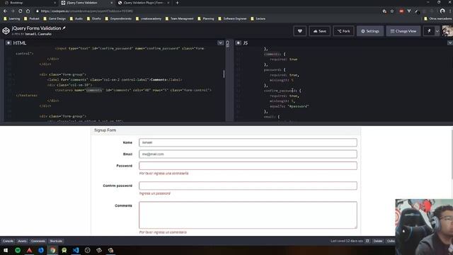Image resolution: width=453 pixels, height=255 pixels.
Task: Click the CodePen logo icon
Action: point(6,30)
